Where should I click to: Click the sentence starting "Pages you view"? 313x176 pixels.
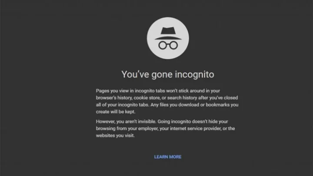point(167,98)
